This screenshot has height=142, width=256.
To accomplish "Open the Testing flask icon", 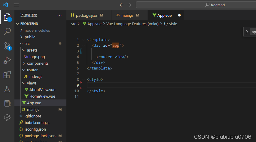I will pyautogui.click(x=7, y=89).
